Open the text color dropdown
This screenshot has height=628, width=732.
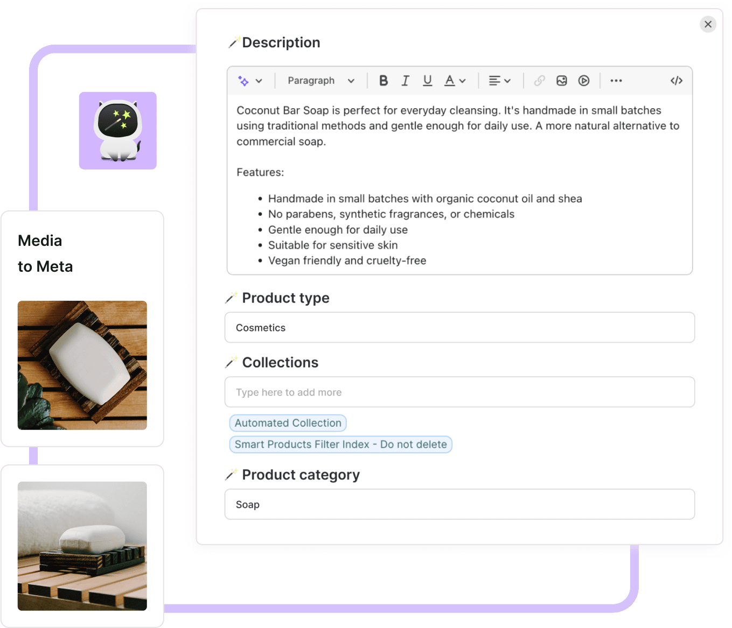(455, 81)
